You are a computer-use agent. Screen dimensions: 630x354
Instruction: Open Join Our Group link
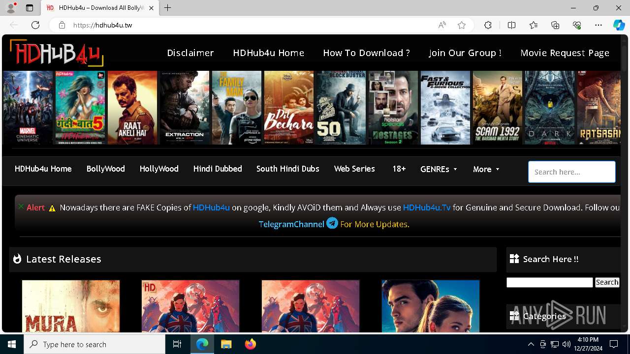coord(465,53)
